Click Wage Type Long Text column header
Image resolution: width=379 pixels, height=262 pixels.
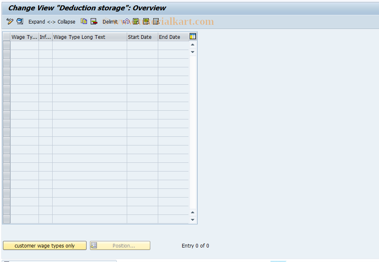coord(89,37)
